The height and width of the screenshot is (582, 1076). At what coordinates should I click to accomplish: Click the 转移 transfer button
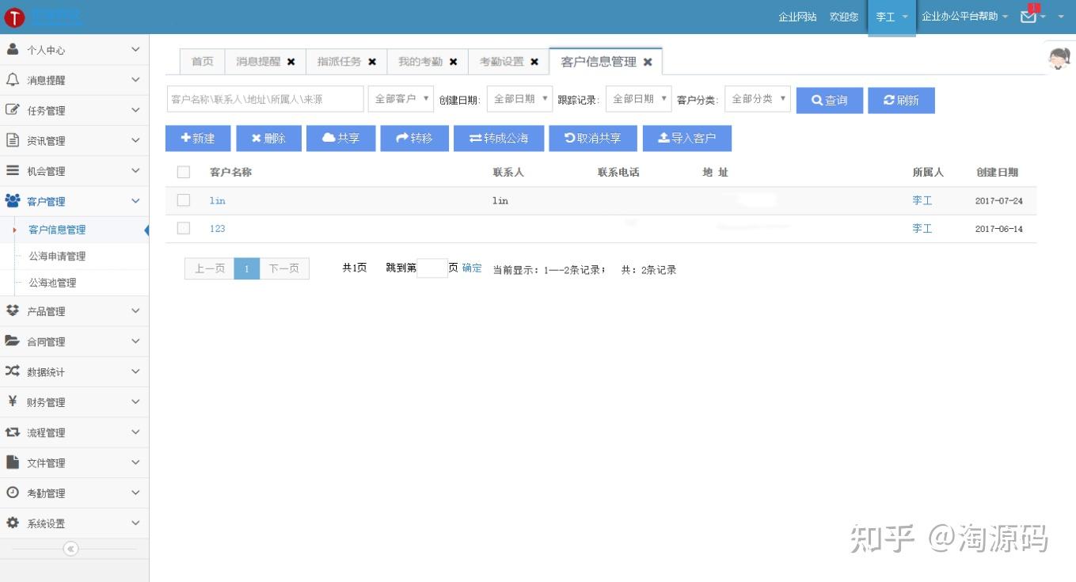tap(414, 138)
